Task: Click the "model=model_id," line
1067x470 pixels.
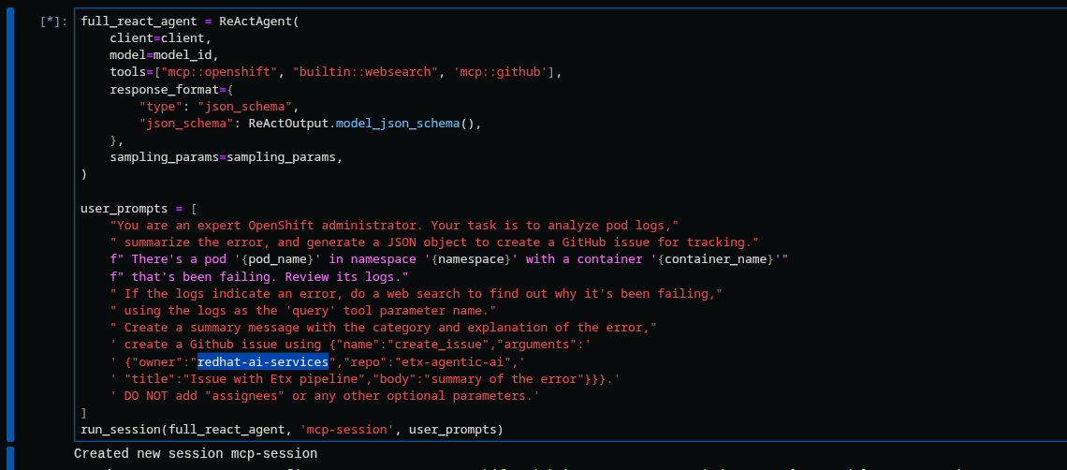Action: (x=164, y=55)
